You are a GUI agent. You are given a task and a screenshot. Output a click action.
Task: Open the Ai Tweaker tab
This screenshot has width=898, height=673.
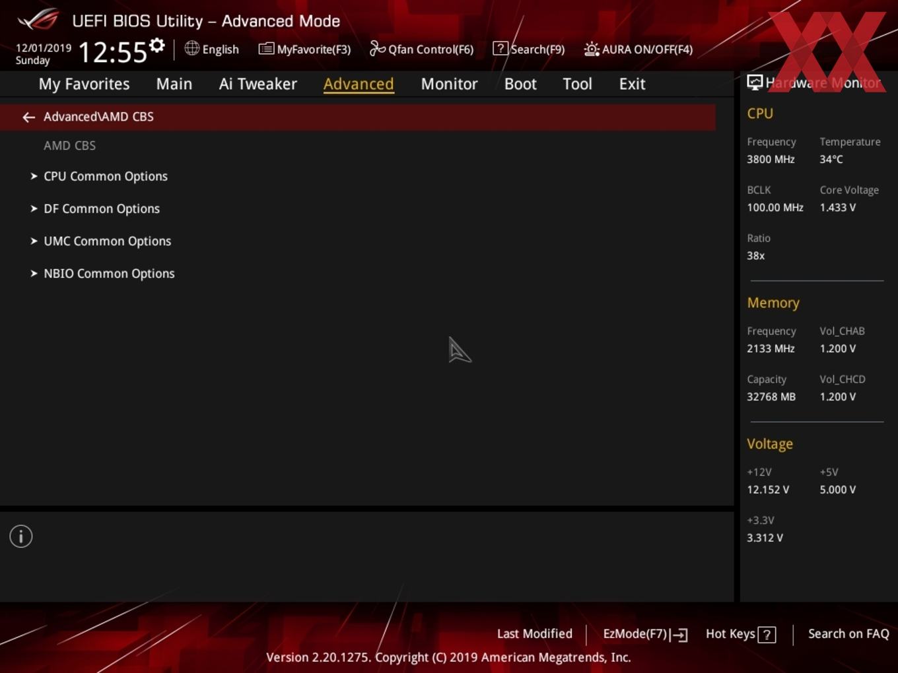point(258,84)
